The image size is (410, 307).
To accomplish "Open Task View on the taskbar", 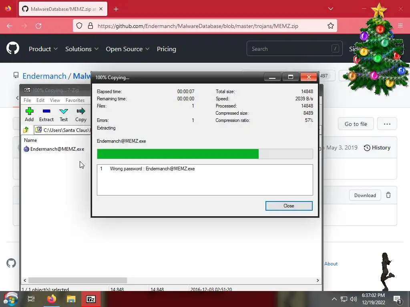I will pyautogui.click(x=31, y=299).
